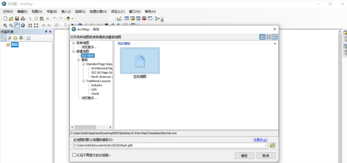The height and width of the screenshot is (163, 347).
Task: Open the 自定义(C) menu
Action: (118, 12)
